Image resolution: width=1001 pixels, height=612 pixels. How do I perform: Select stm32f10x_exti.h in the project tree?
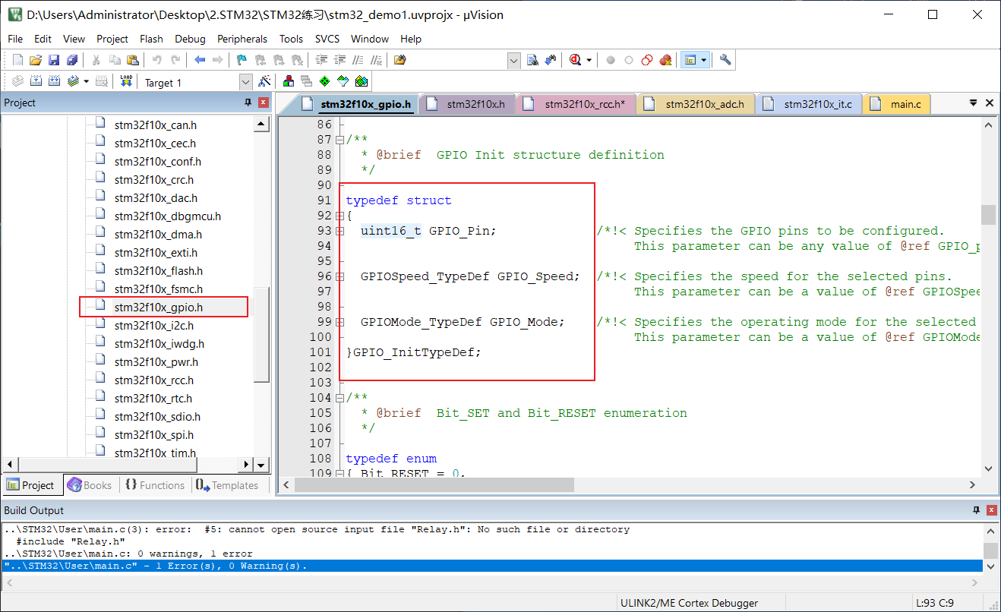pyautogui.click(x=156, y=252)
